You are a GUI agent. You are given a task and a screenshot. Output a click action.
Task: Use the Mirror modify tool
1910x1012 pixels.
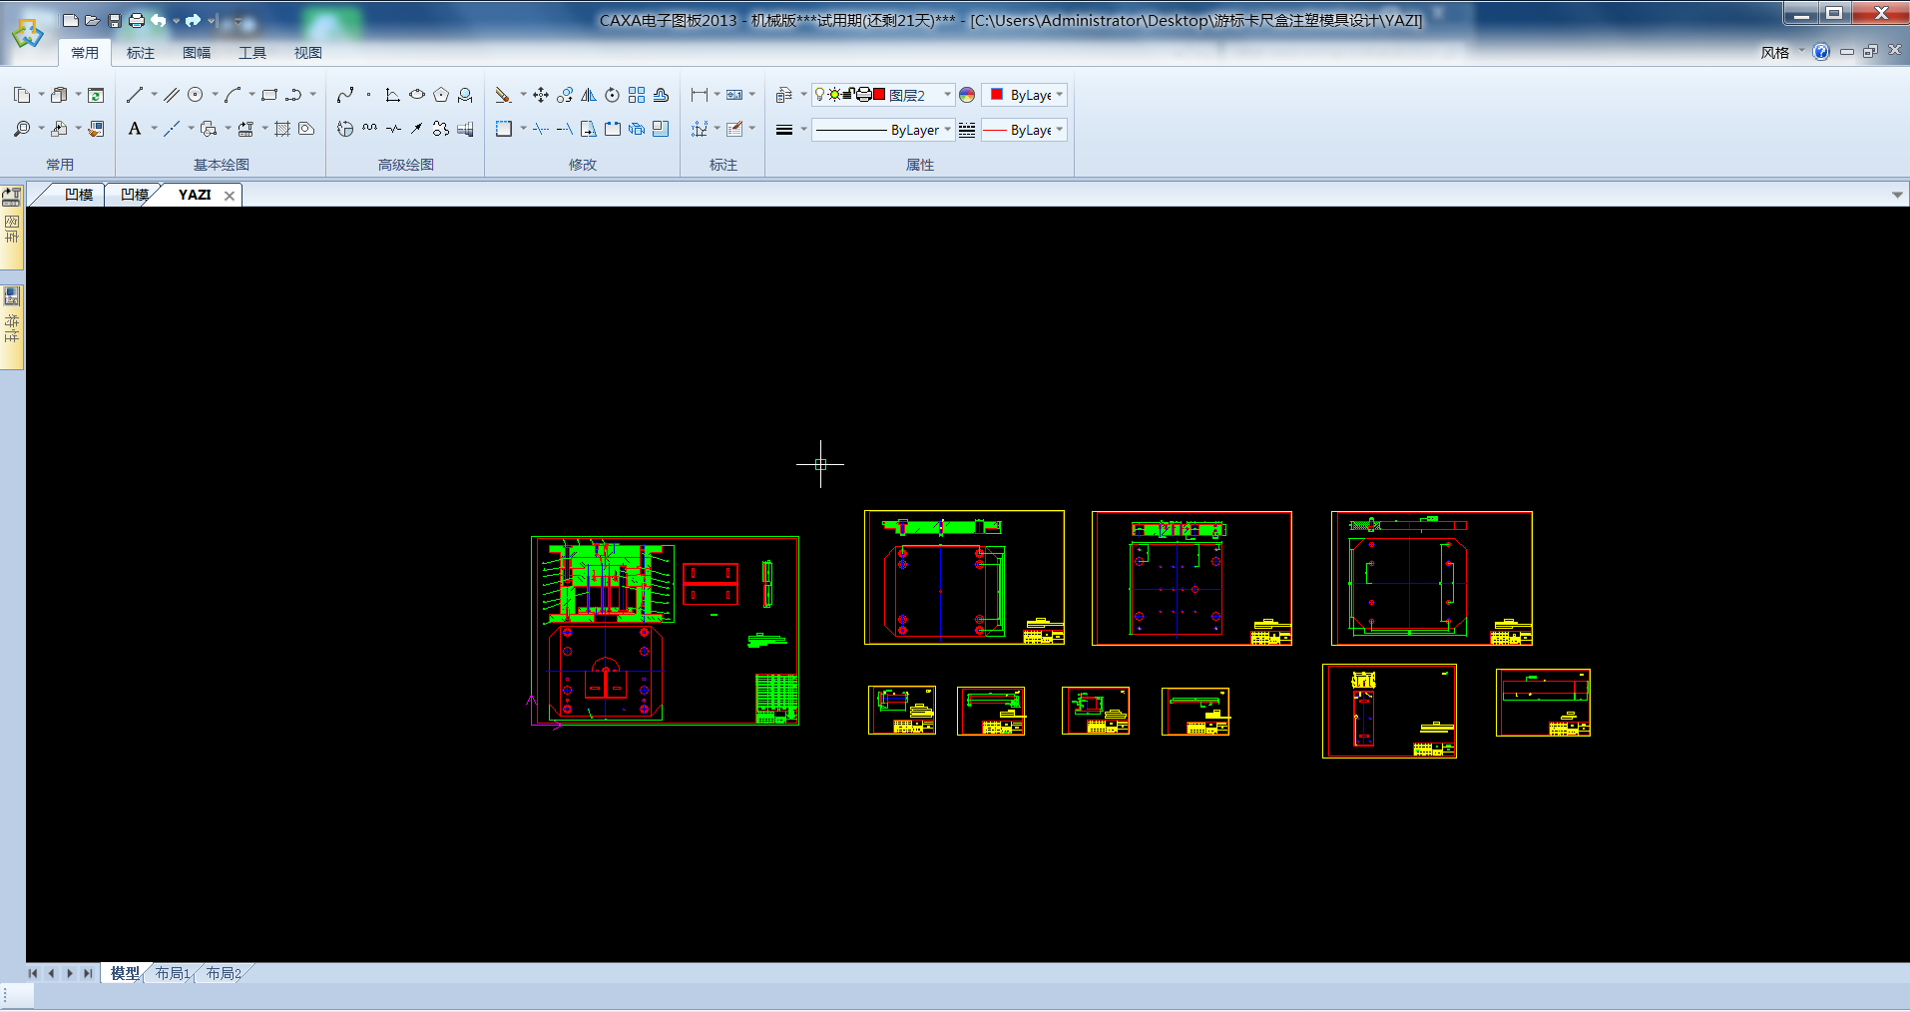(589, 95)
